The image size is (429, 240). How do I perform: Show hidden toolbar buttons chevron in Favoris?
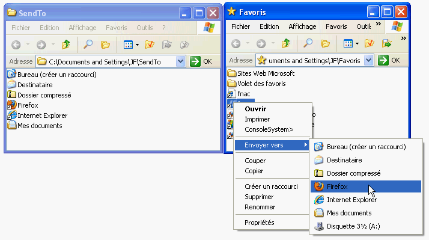pyautogui.click(x=404, y=38)
